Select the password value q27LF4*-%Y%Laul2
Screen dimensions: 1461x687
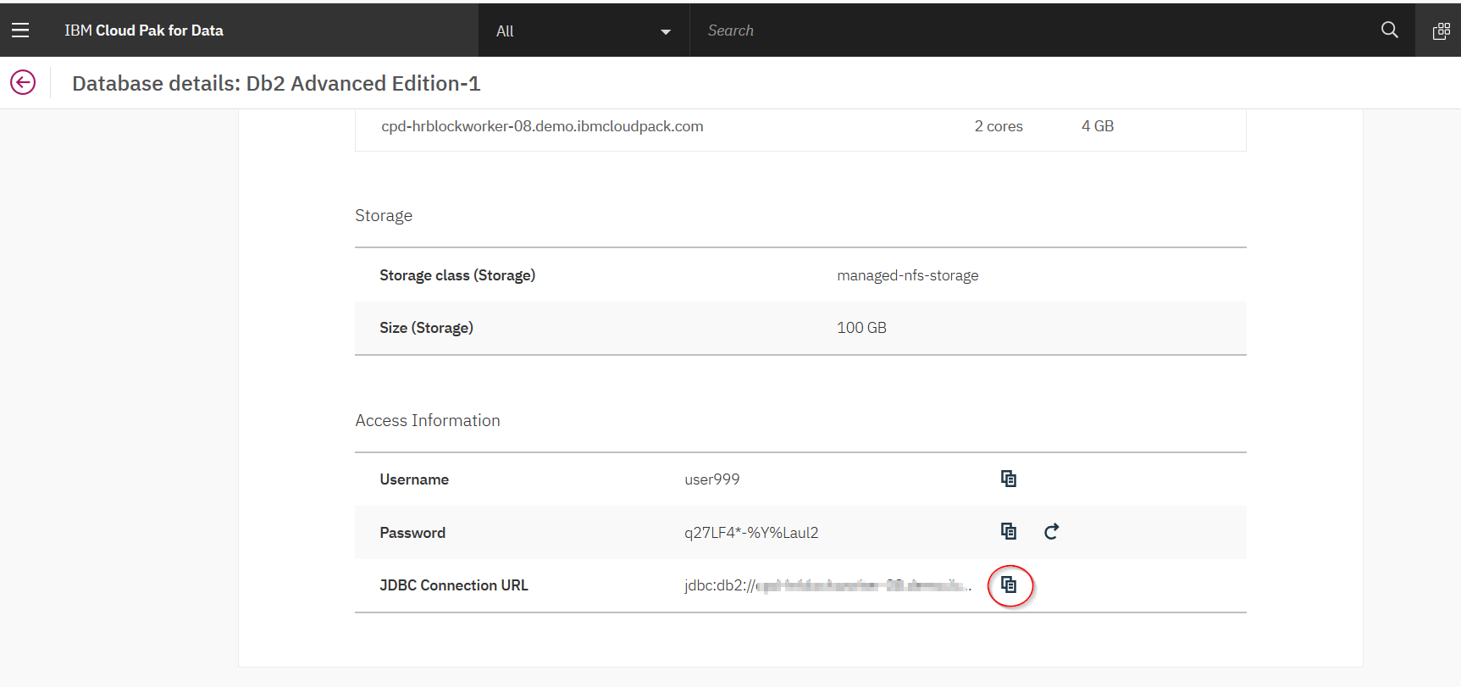(751, 533)
